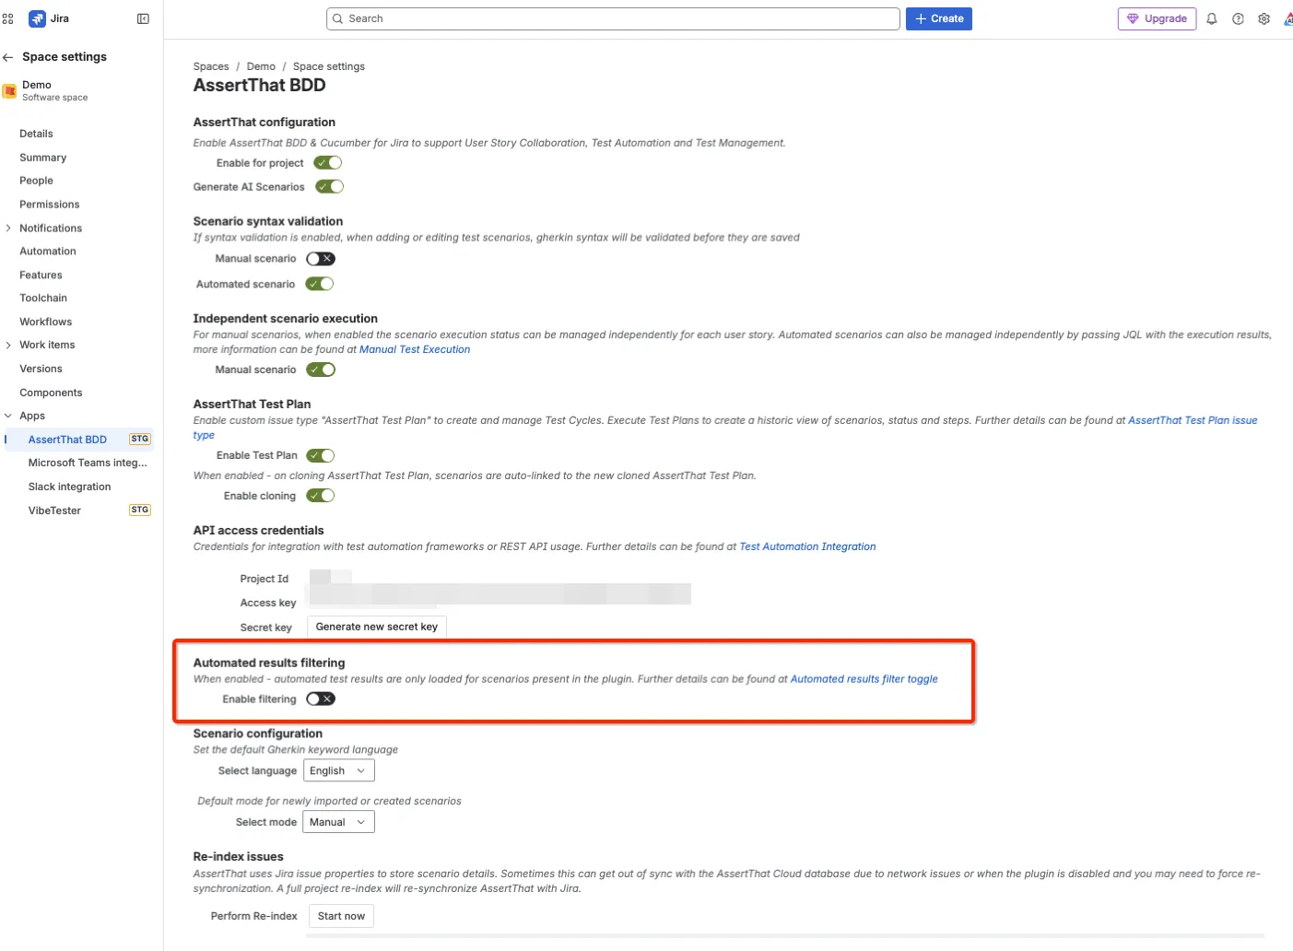Open Select mode dropdown
Screen dimensions: 1293x951
coord(338,822)
